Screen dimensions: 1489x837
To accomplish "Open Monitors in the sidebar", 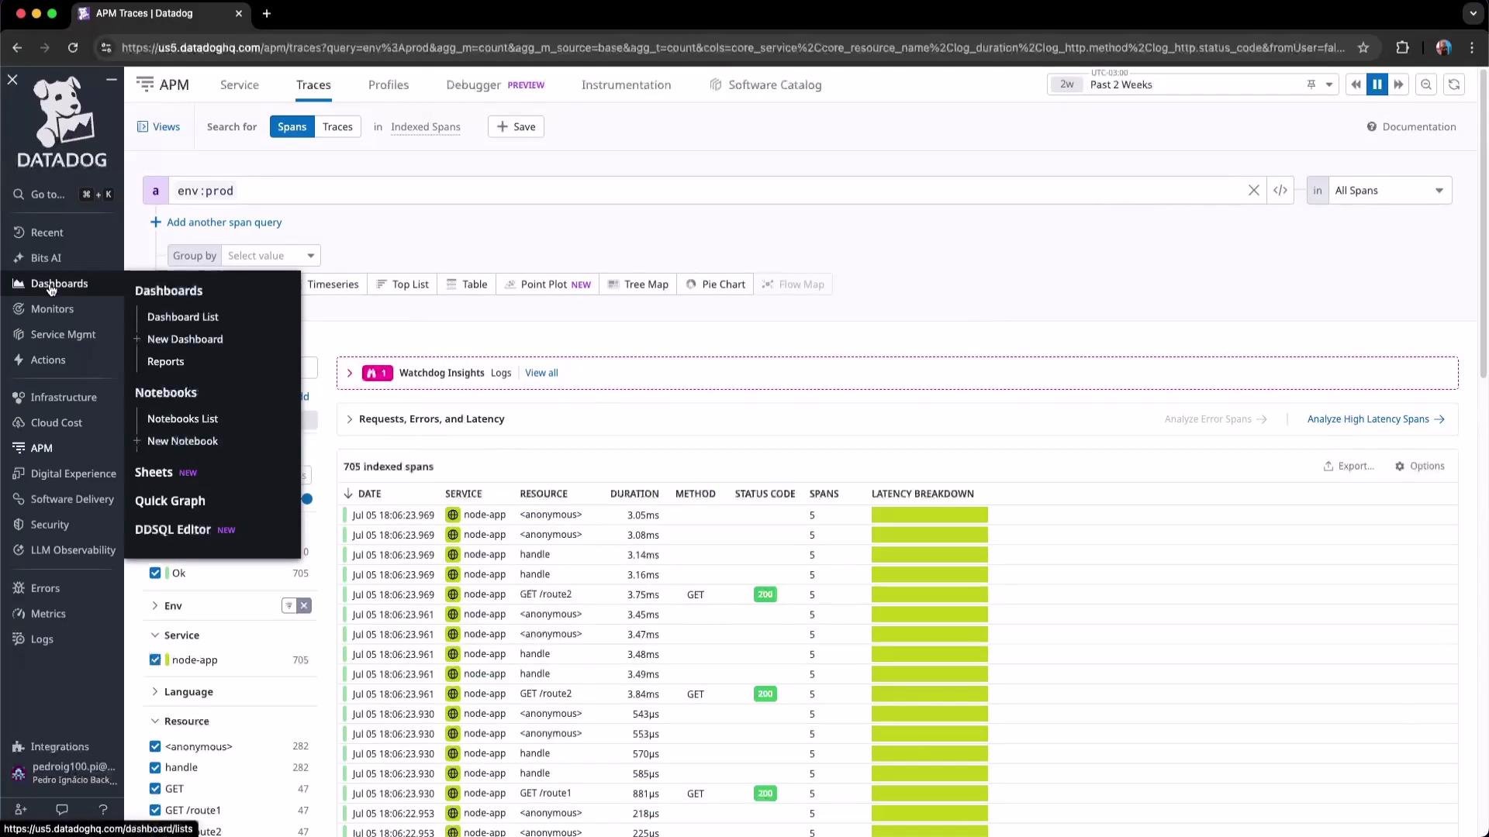I will click(x=51, y=309).
